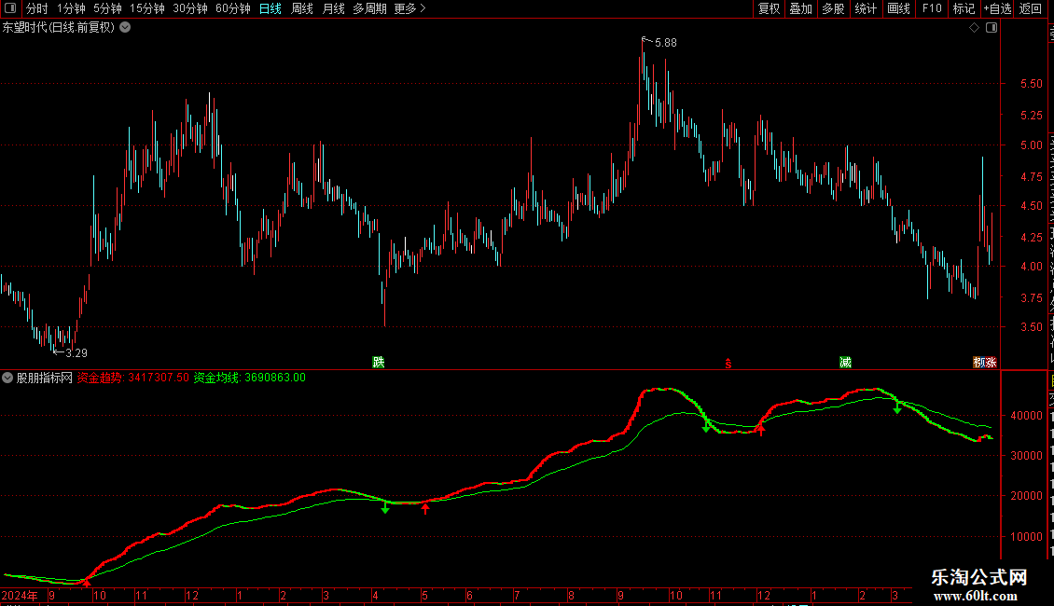The image size is (1054, 606).
Task: Click the 叠加 overlay button
Action: (800, 8)
